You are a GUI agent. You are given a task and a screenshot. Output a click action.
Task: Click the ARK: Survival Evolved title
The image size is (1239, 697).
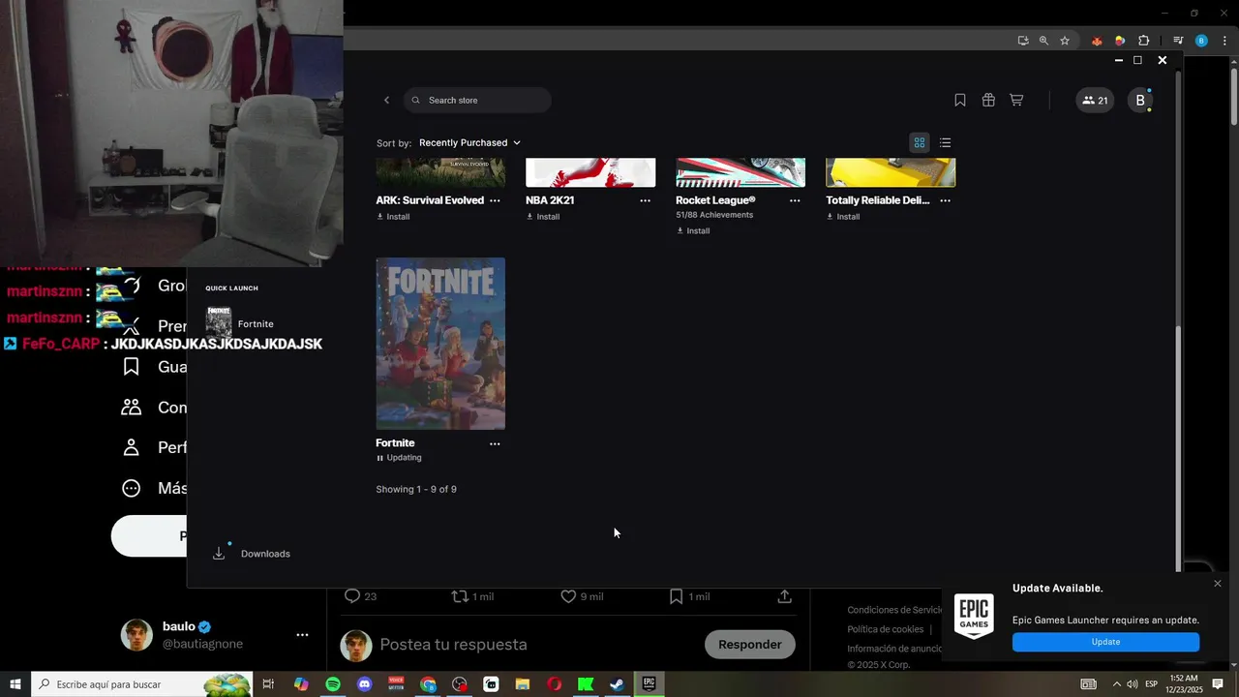click(x=430, y=200)
